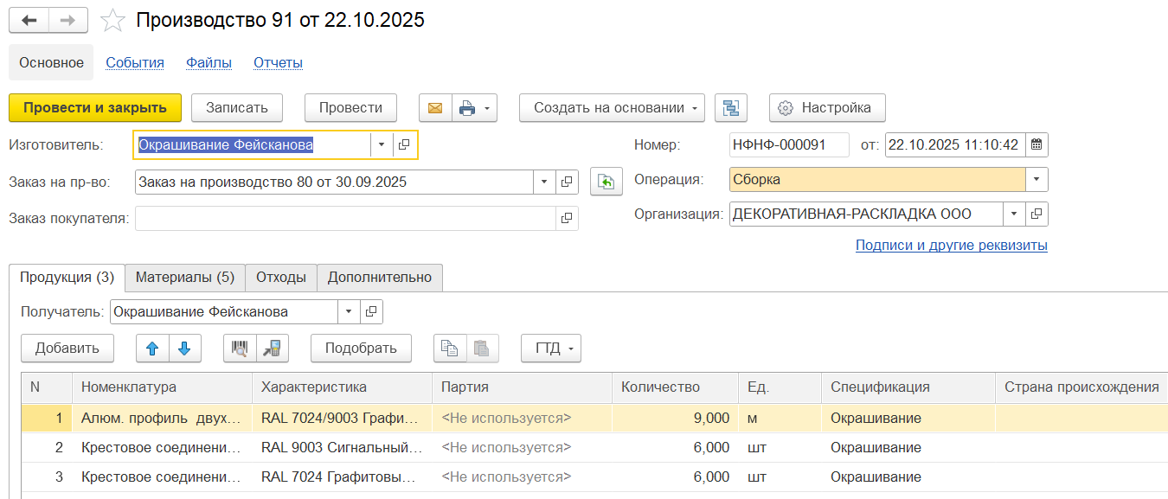Click the barcode scanner icon

(240, 349)
